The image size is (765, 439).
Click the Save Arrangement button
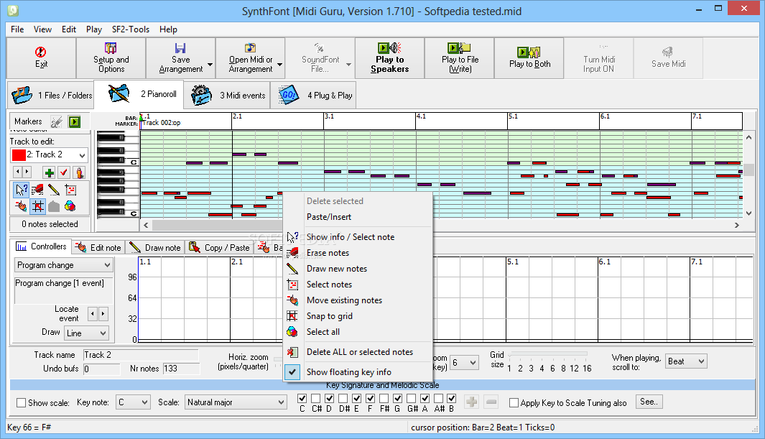click(x=180, y=57)
